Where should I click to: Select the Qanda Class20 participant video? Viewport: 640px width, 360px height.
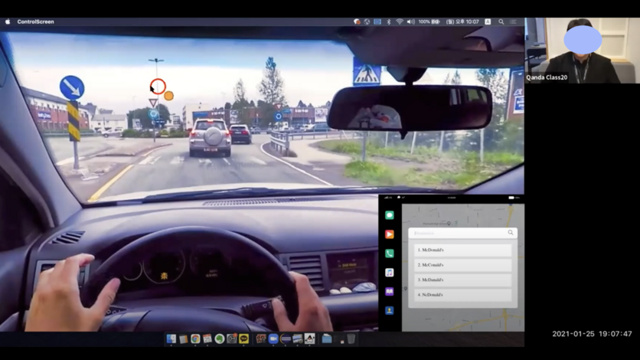582,50
